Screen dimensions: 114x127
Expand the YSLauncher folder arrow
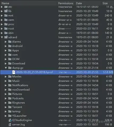click(6, 116)
